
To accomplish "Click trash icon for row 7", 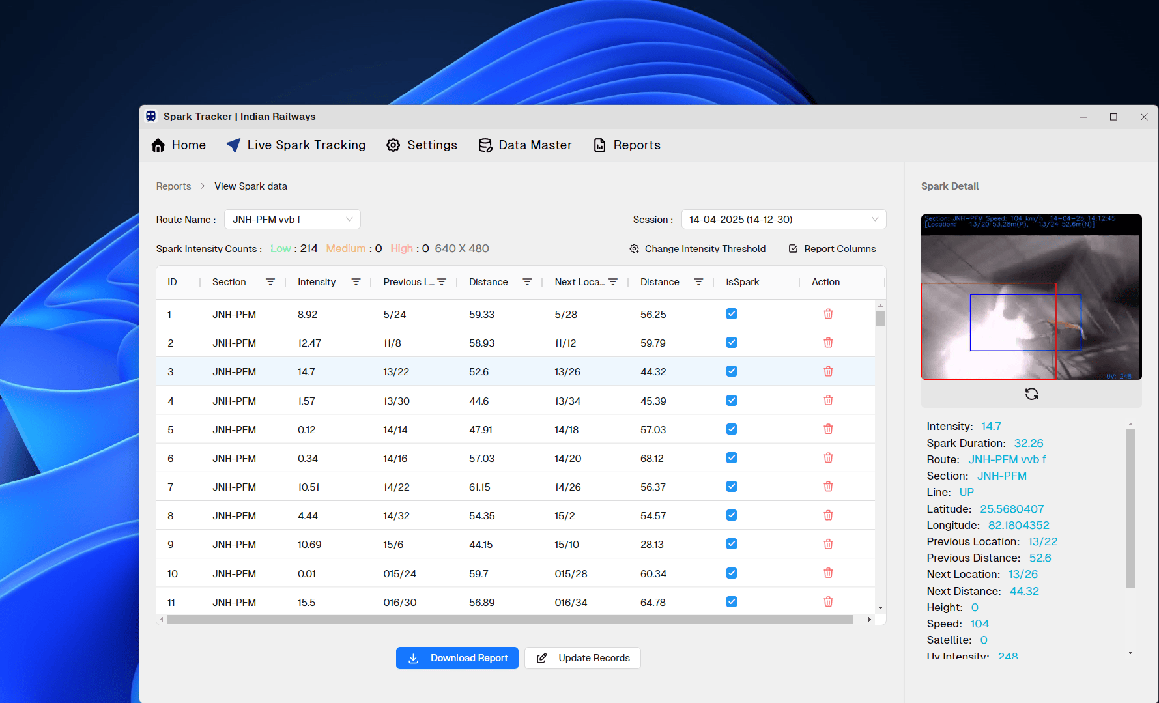I will [828, 487].
